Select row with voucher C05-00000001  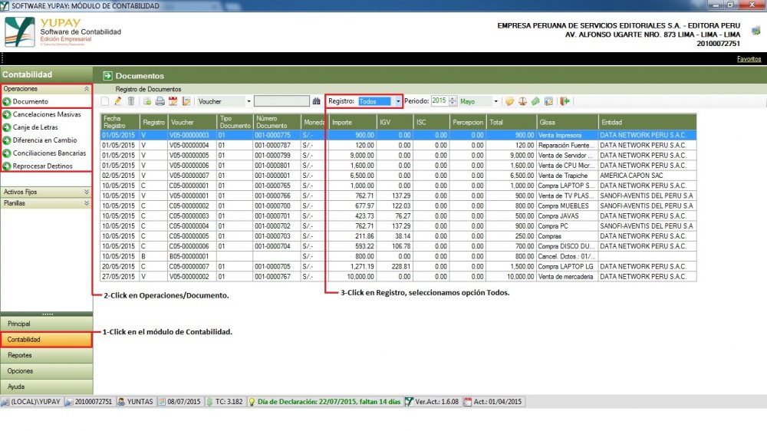398,186
